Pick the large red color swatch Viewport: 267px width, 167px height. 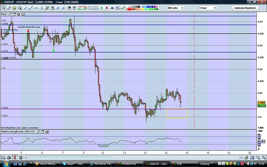click(x=129, y=9)
